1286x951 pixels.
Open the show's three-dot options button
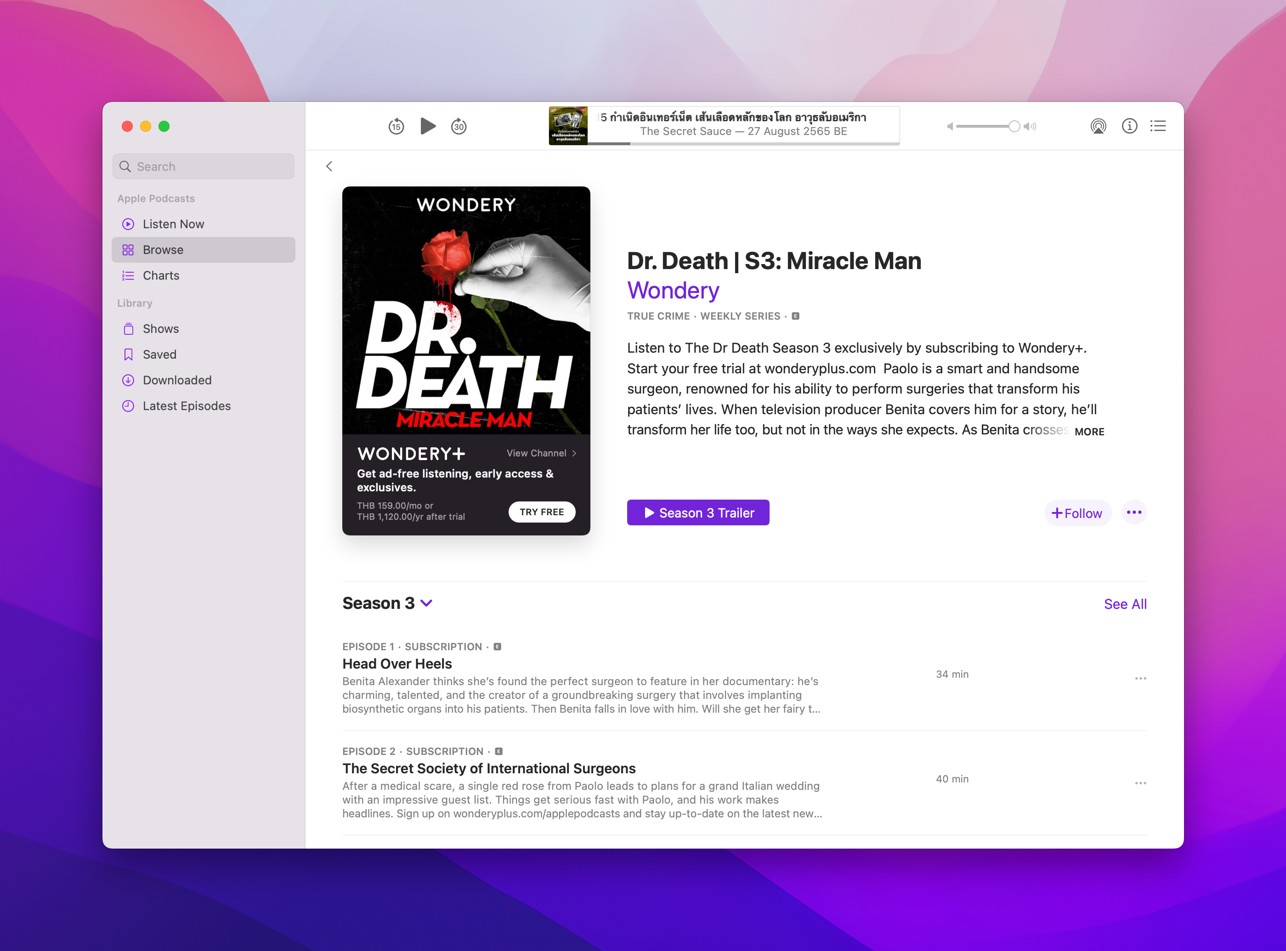pyautogui.click(x=1134, y=512)
